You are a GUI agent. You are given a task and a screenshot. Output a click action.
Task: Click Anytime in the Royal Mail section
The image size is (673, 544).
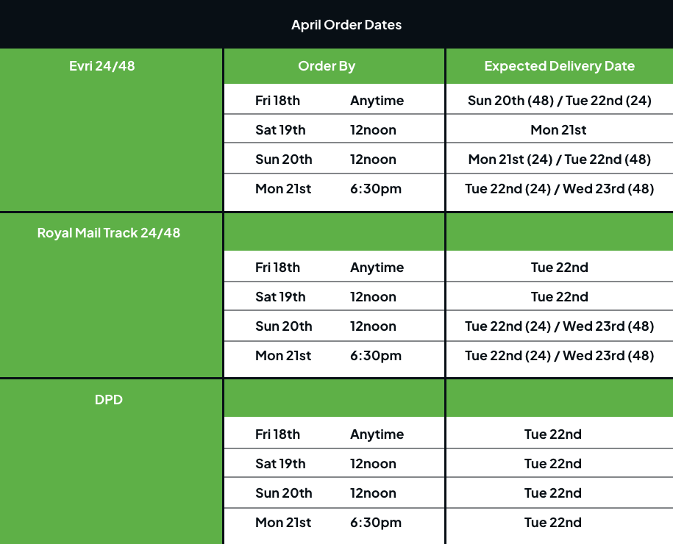point(377,268)
